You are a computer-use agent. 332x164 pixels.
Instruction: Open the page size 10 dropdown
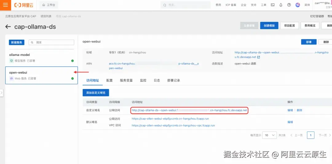click(269, 135)
